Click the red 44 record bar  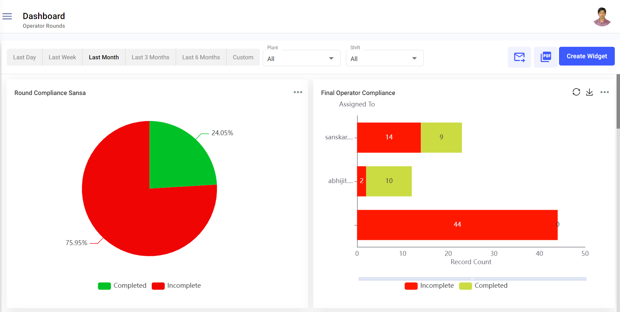tap(457, 225)
